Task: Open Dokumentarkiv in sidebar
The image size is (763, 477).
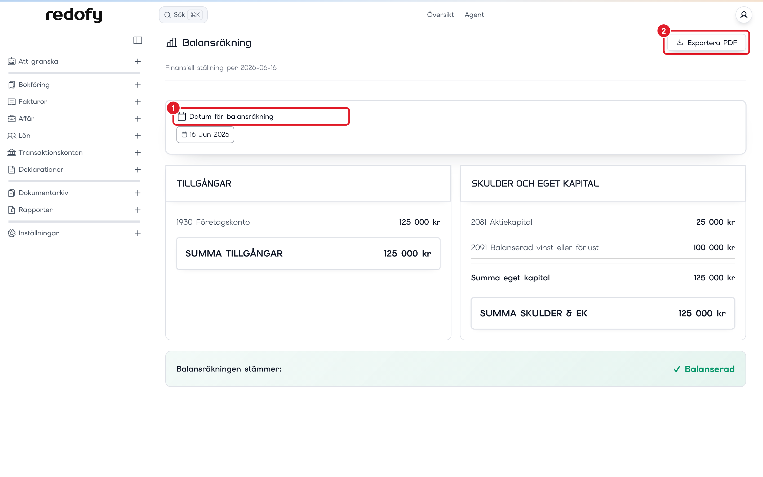Action: pos(43,193)
